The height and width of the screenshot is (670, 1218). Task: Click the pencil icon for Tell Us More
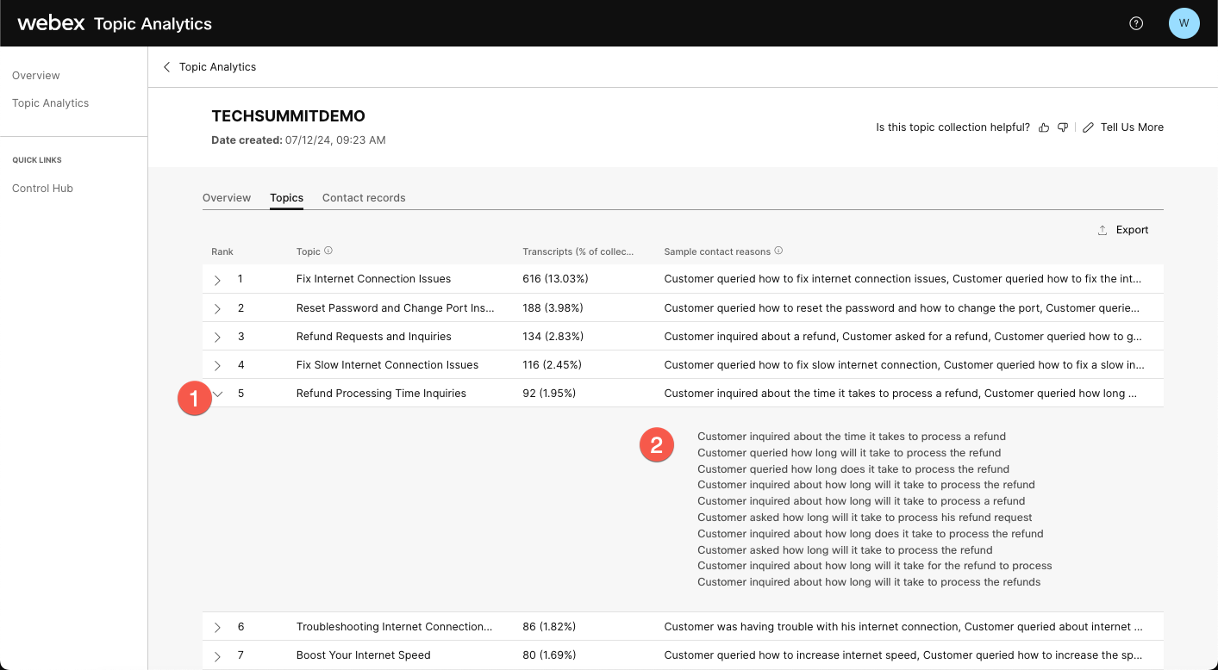1088,127
